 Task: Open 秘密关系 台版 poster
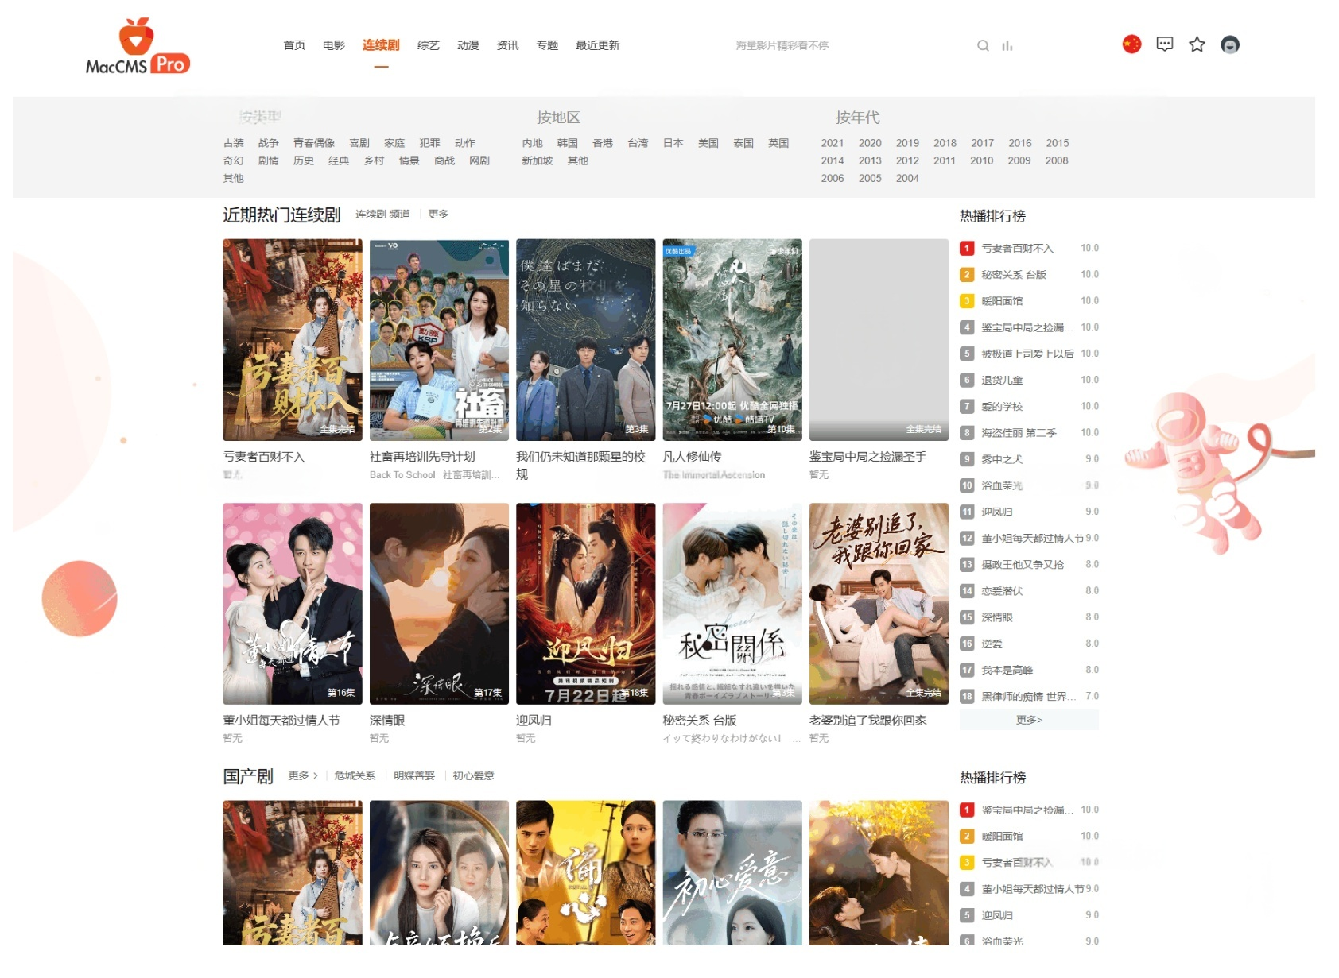pos(732,604)
